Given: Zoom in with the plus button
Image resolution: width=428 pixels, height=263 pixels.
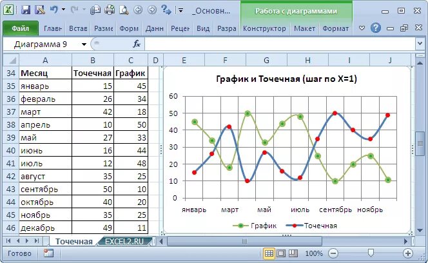Looking at the screenshot, I should click(x=408, y=253).
